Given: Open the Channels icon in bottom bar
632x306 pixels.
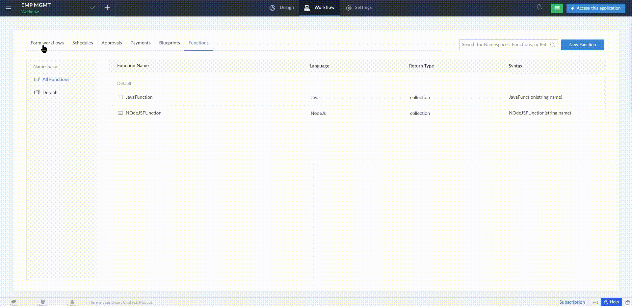Looking at the screenshot, I should [43, 302].
